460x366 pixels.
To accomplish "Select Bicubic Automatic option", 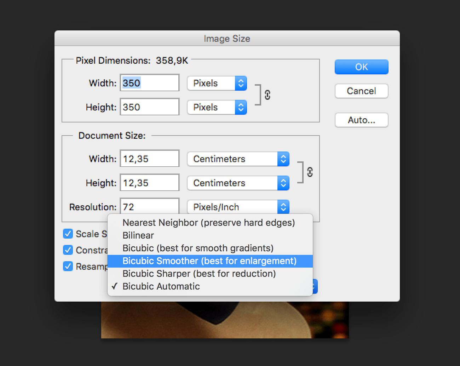I will 210,286.
